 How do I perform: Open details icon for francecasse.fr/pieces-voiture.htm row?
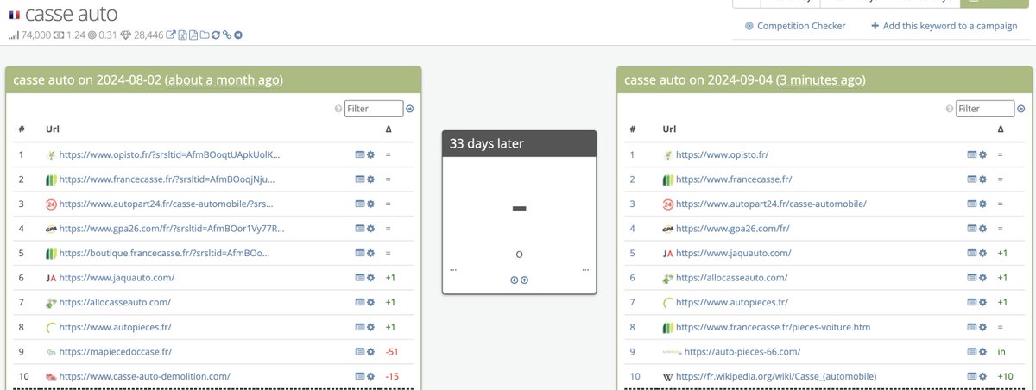(971, 327)
